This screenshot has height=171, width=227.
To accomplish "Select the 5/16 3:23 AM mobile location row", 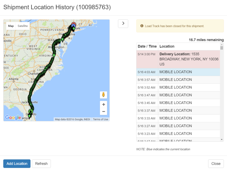I will (178, 134).
